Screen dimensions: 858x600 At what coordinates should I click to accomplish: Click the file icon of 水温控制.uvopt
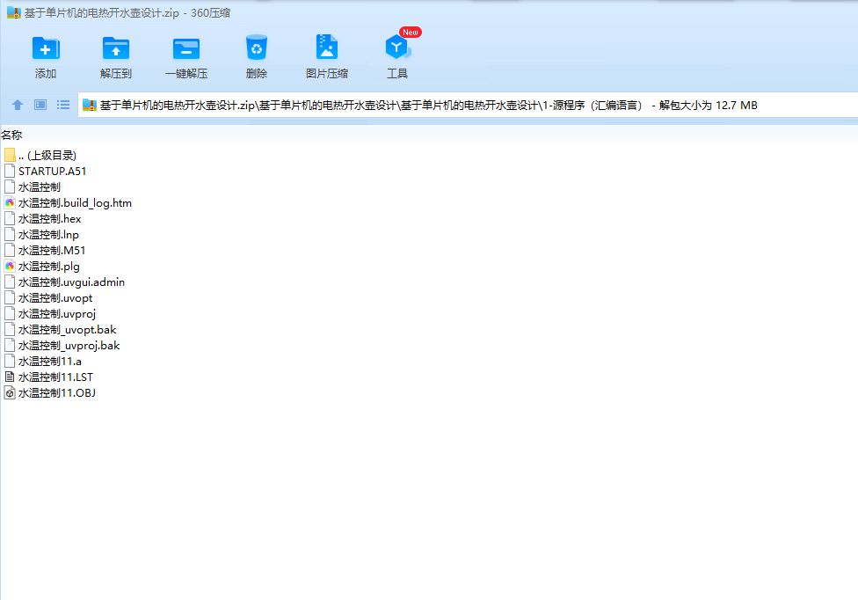(10, 298)
